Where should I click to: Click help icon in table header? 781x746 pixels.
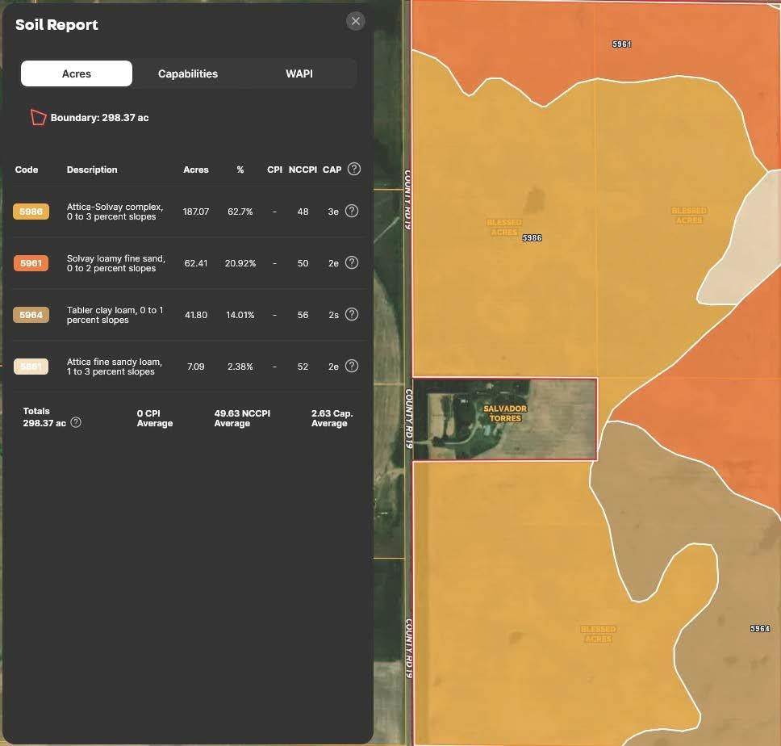353,170
